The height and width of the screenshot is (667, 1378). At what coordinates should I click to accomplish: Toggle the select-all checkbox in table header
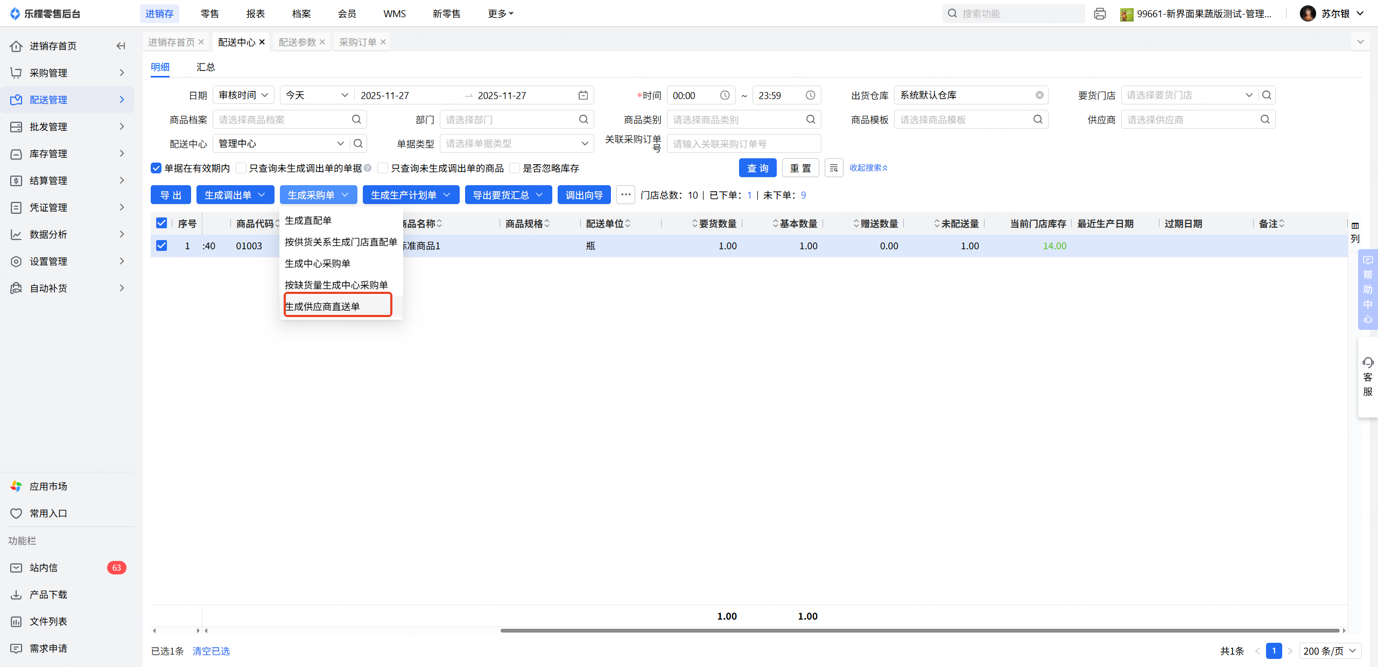(161, 223)
